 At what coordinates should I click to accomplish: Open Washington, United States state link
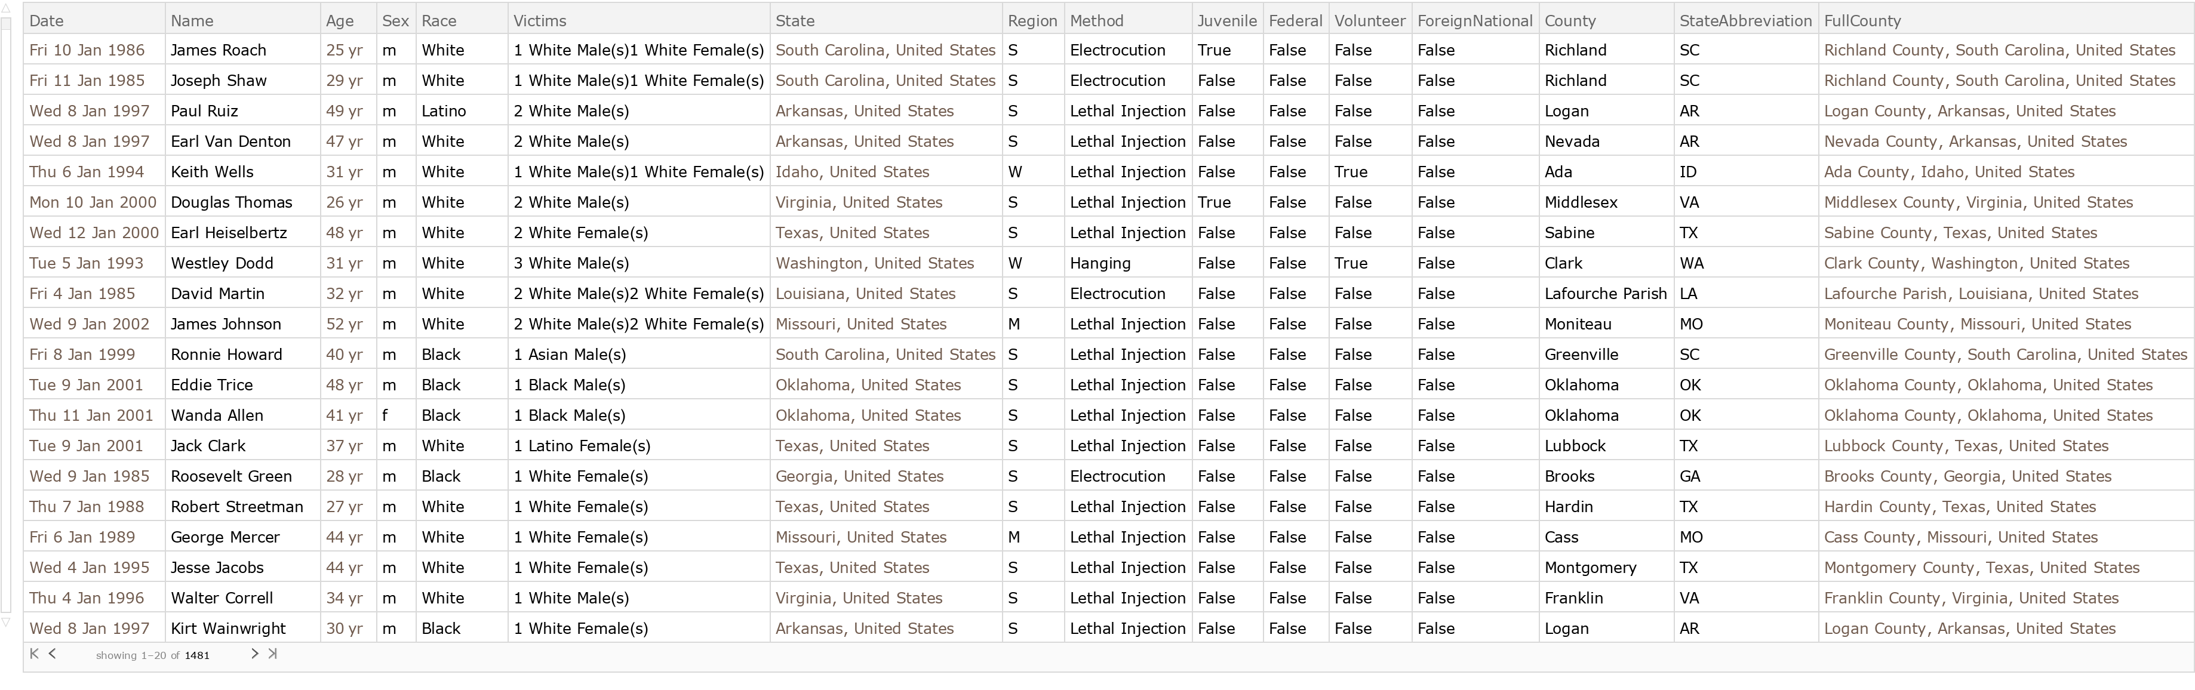click(x=874, y=263)
